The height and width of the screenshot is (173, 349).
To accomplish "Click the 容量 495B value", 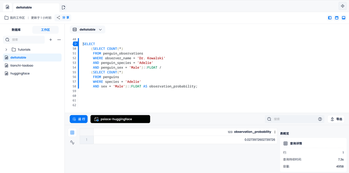I will (340, 166).
